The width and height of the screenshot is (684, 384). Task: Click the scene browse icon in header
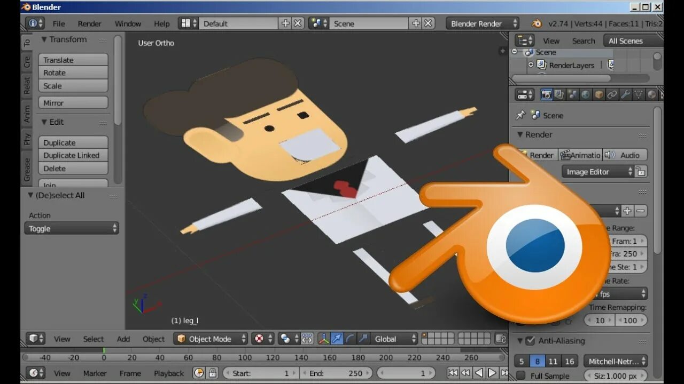[x=319, y=23]
